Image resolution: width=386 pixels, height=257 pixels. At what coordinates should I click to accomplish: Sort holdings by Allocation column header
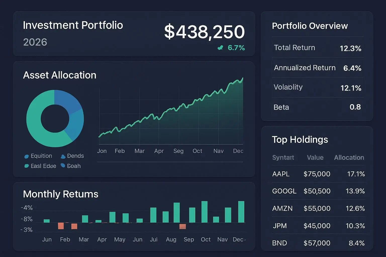349,158
